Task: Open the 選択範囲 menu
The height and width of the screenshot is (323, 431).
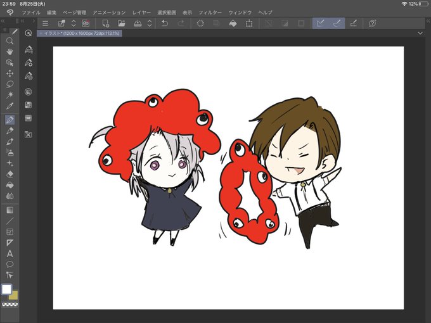Action: click(167, 13)
